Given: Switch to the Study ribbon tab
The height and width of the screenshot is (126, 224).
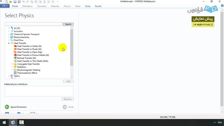Looking at the screenshot, I should [x=88, y=6].
